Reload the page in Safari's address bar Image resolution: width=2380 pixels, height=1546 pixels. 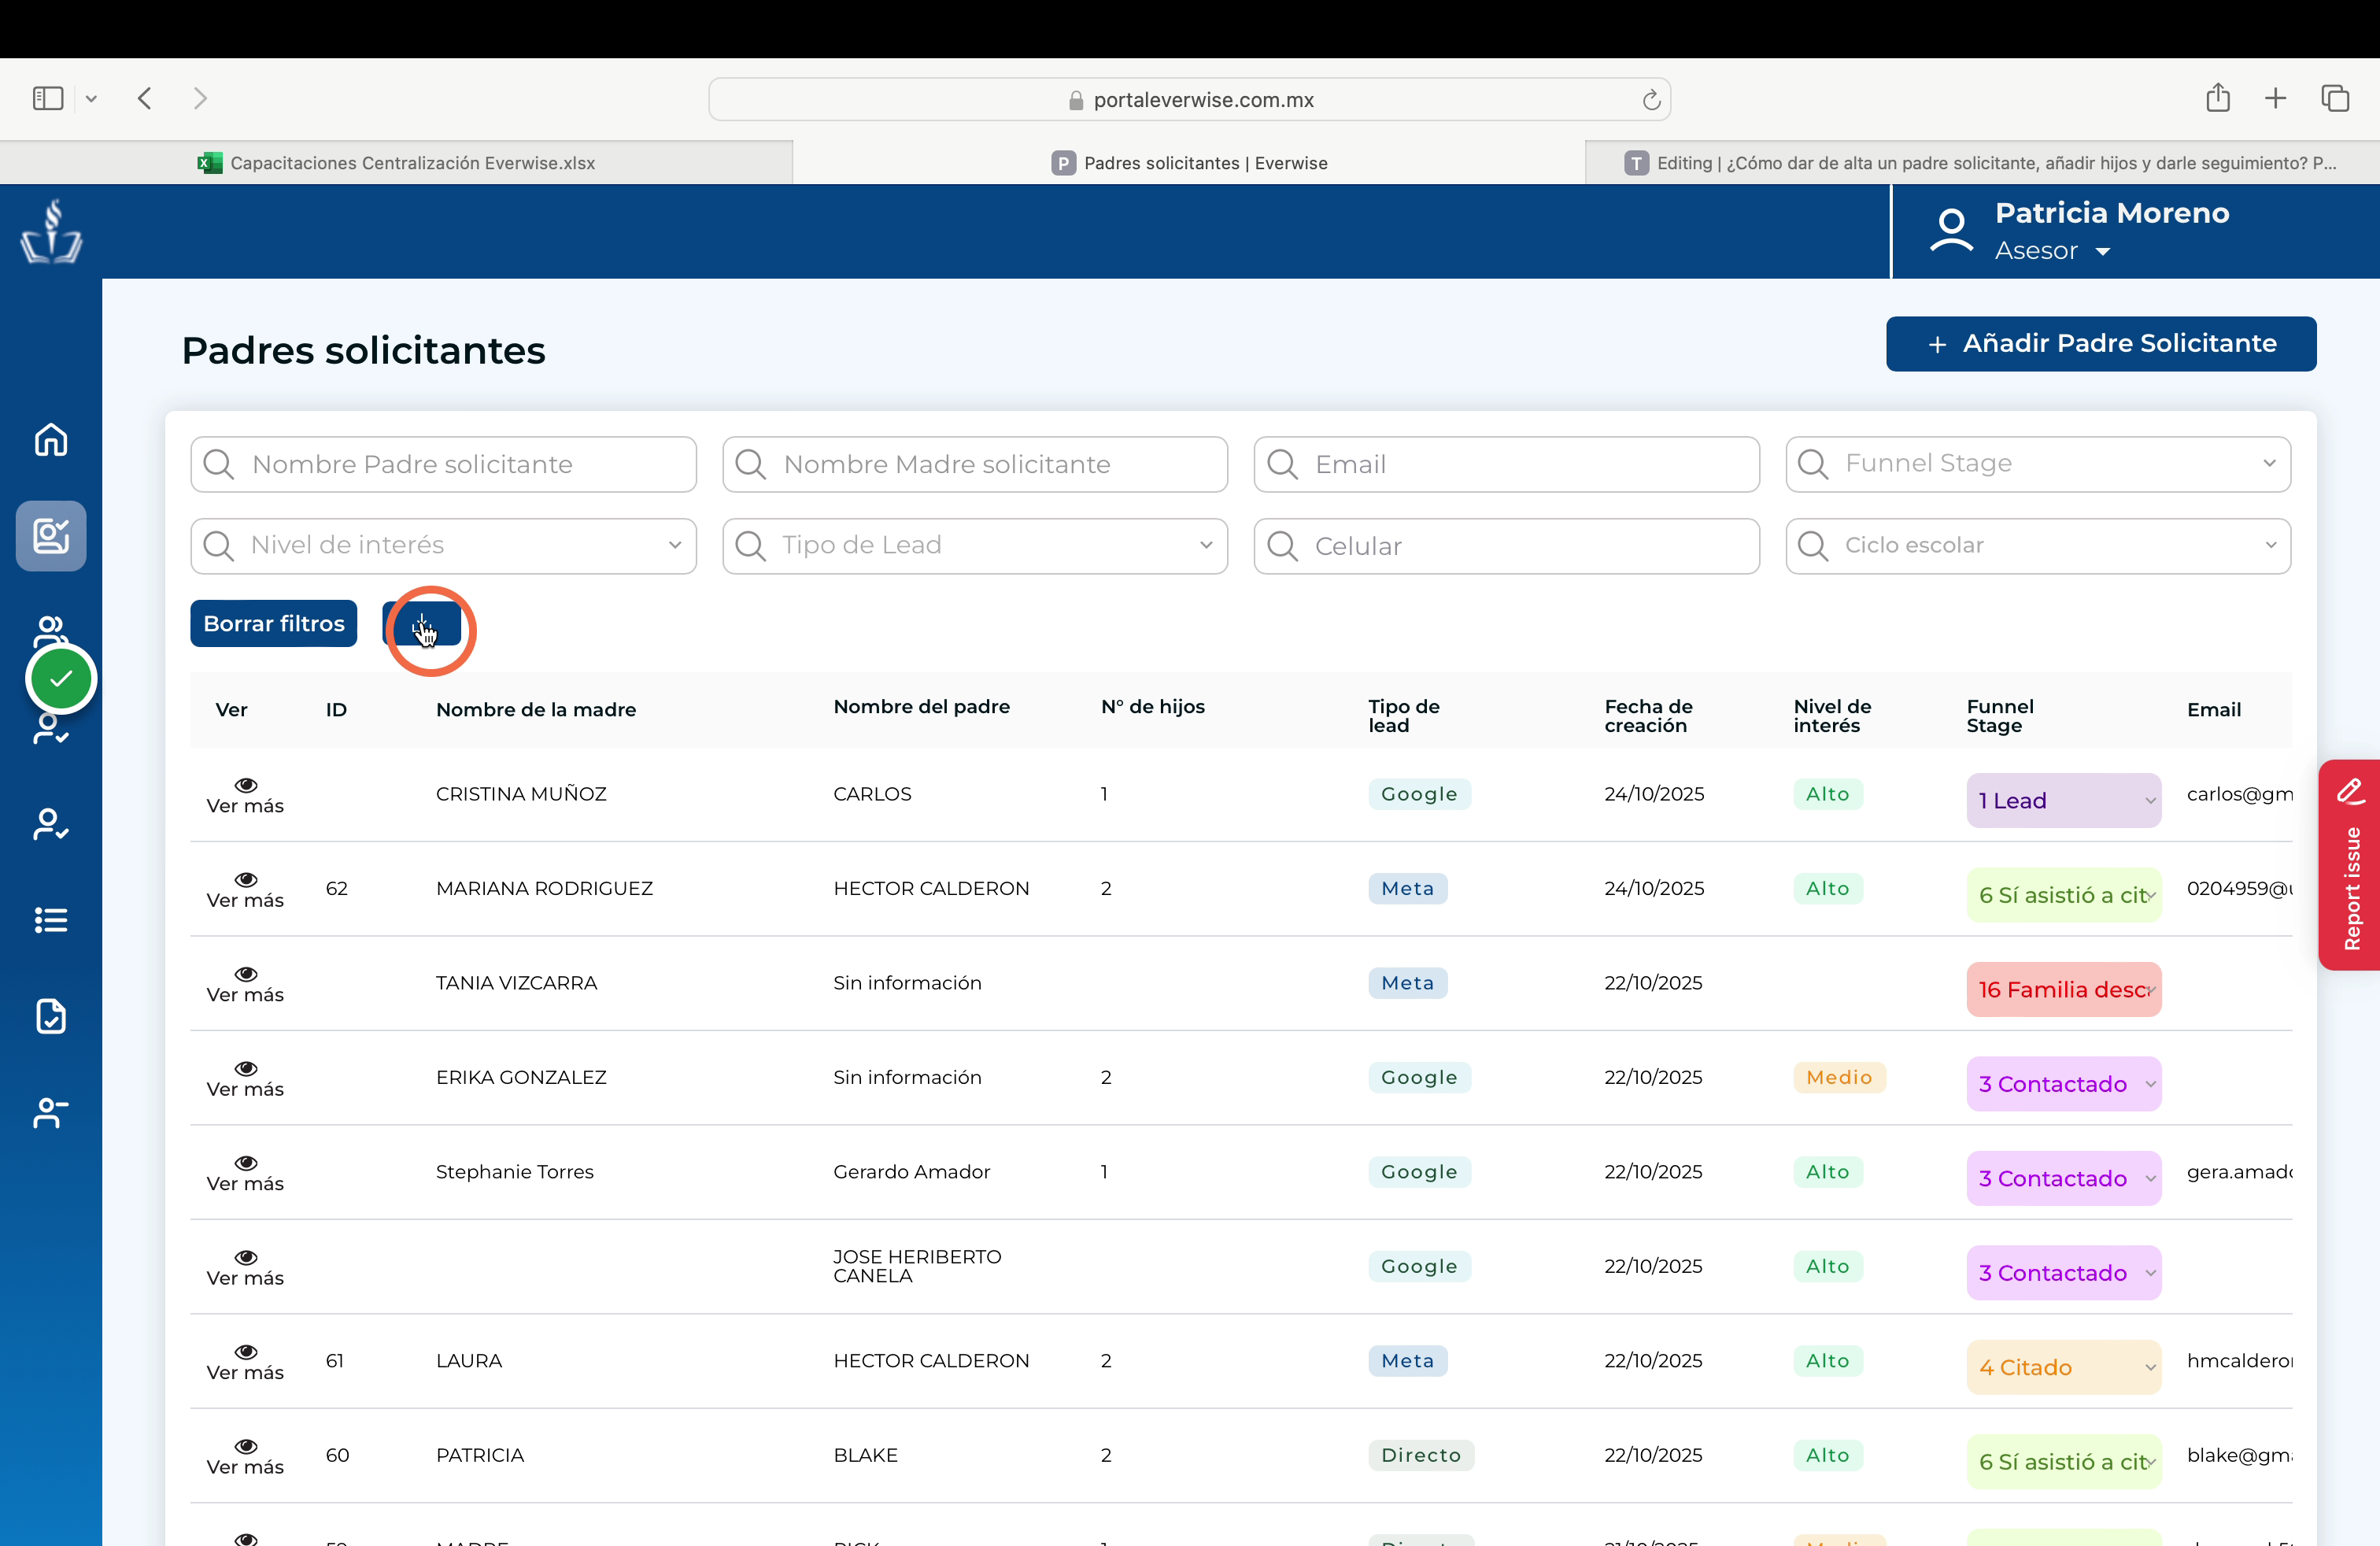(x=1651, y=100)
